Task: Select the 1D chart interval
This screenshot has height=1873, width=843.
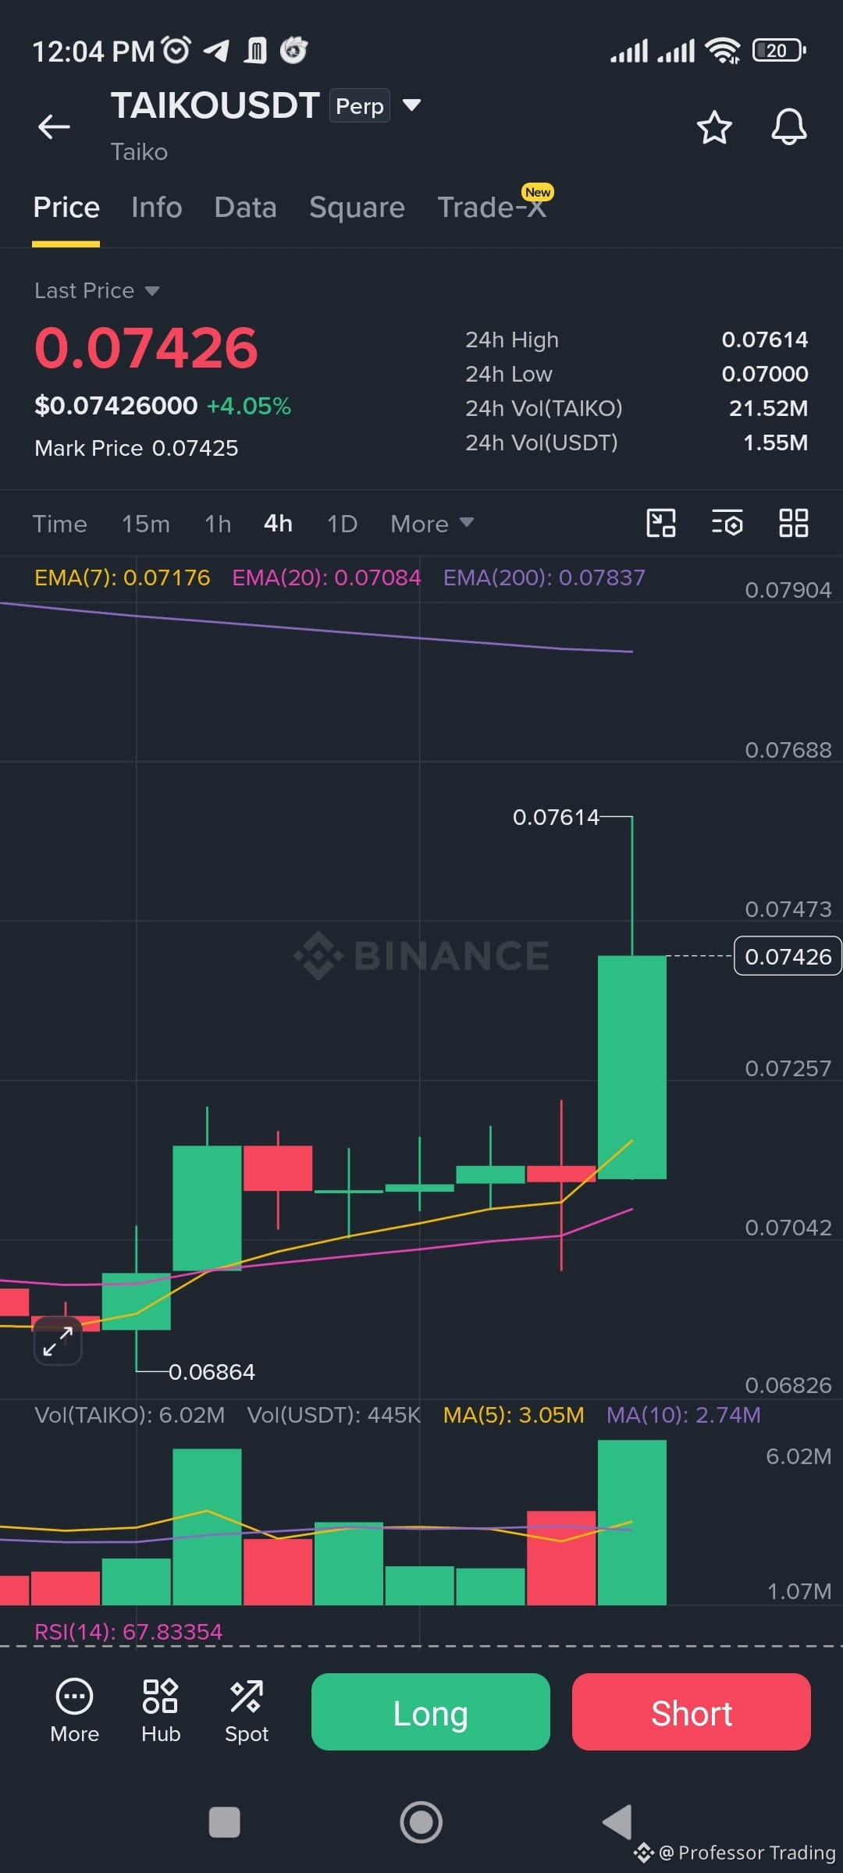Action: point(342,524)
